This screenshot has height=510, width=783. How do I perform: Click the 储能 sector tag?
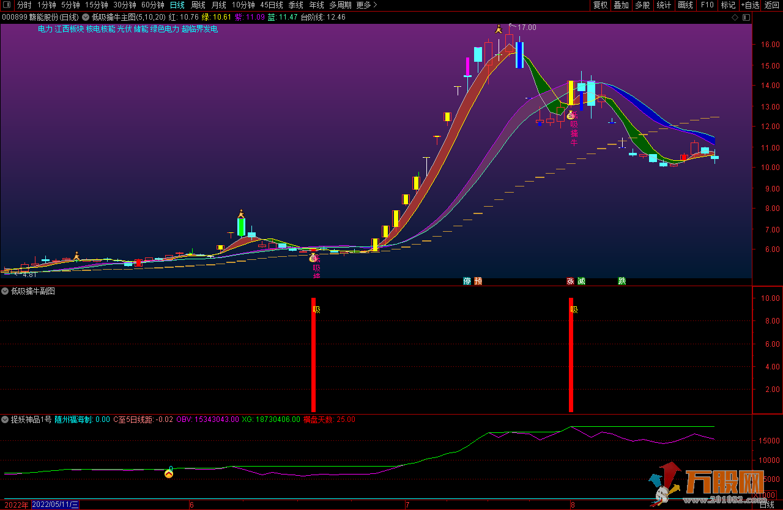click(x=141, y=29)
